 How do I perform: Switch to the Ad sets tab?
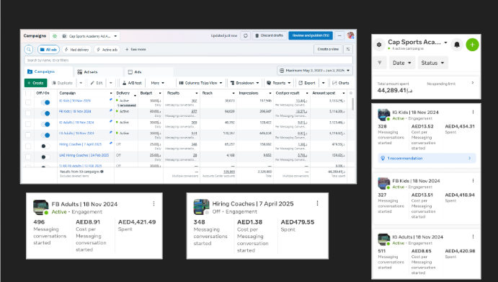[x=88, y=72]
